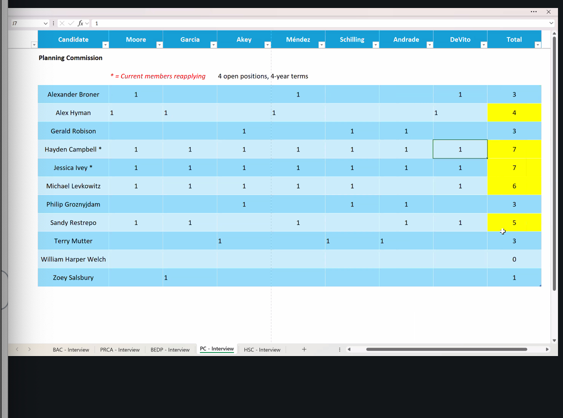Click the Cancel entry X icon
The image size is (563, 418).
coord(62,23)
